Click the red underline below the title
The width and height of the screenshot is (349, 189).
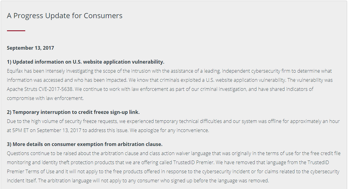point(16,31)
